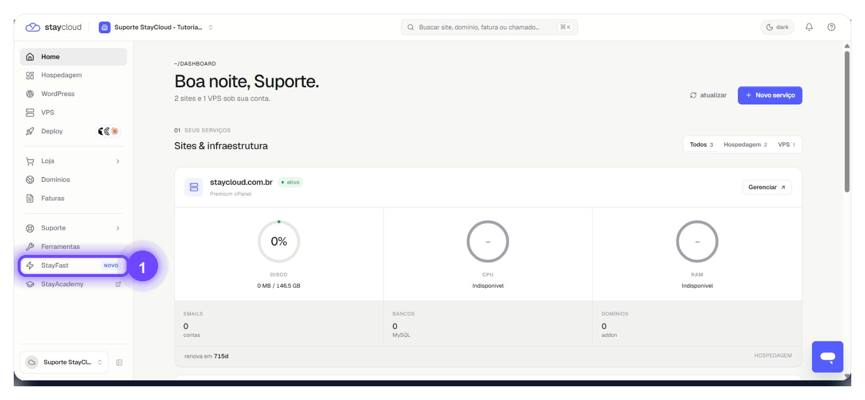Click the staycloud.com.br server icon
The height and width of the screenshot is (400, 865).
(x=194, y=188)
